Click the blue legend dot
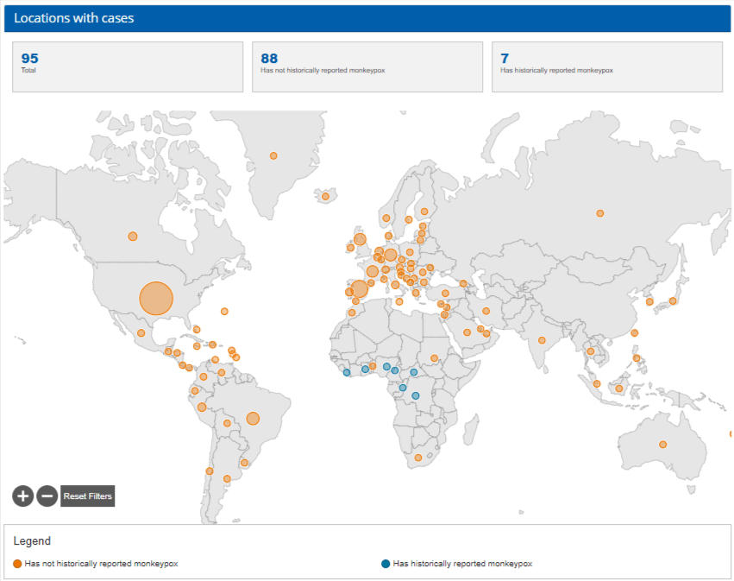Viewport: 734px width, 581px height. [386, 564]
